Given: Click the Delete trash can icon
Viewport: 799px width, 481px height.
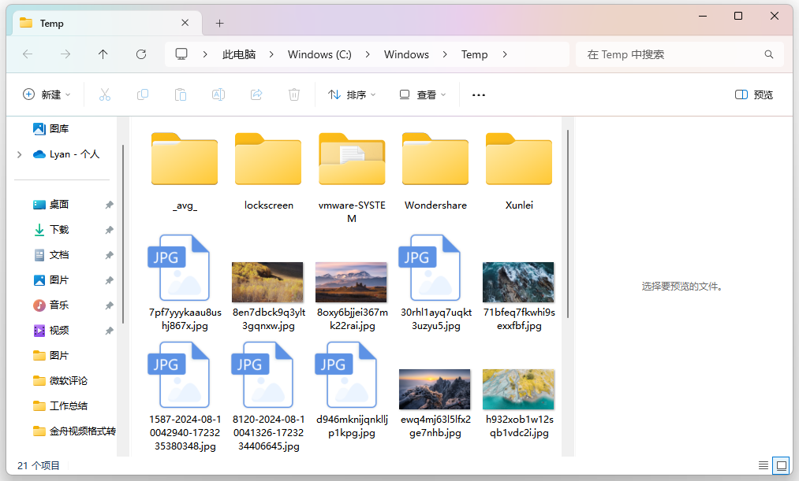Looking at the screenshot, I should (x=294, y=94).
